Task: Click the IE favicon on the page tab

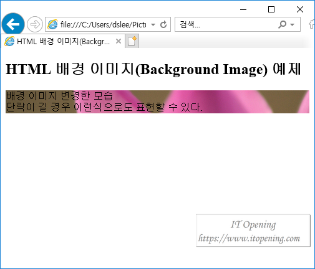Action: 9,41
